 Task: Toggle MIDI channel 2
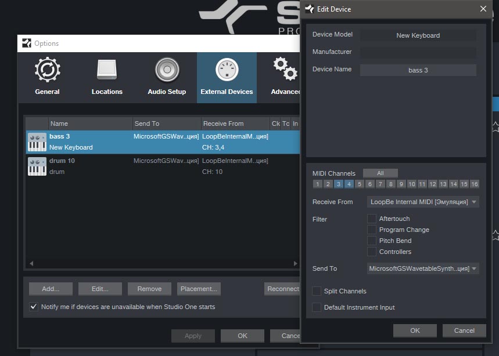point(328,184)
